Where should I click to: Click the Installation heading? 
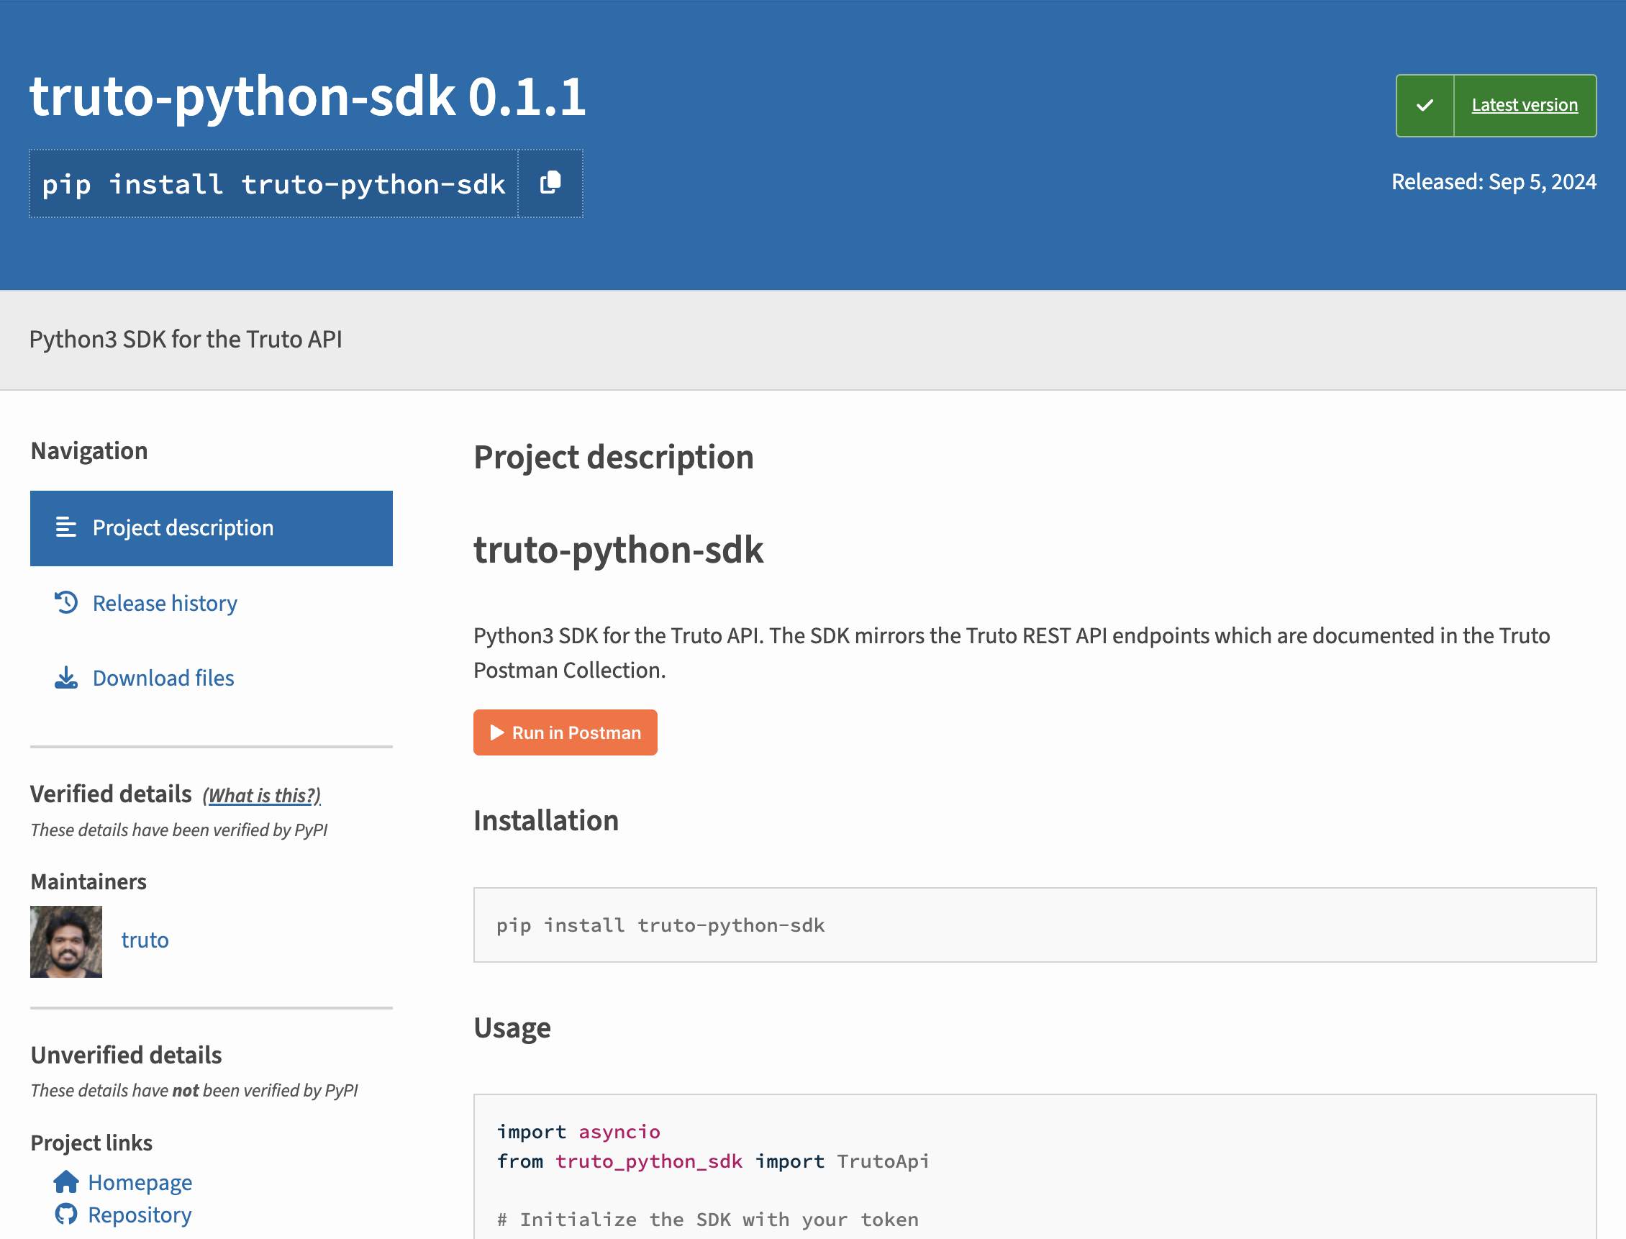pos(545,820)
